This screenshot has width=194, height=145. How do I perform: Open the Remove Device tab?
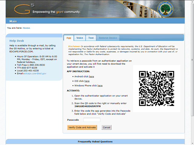[x=108, y=38]
